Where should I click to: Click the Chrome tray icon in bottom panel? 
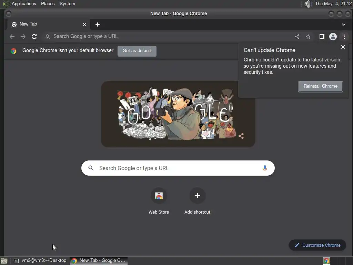coord(326,261)
